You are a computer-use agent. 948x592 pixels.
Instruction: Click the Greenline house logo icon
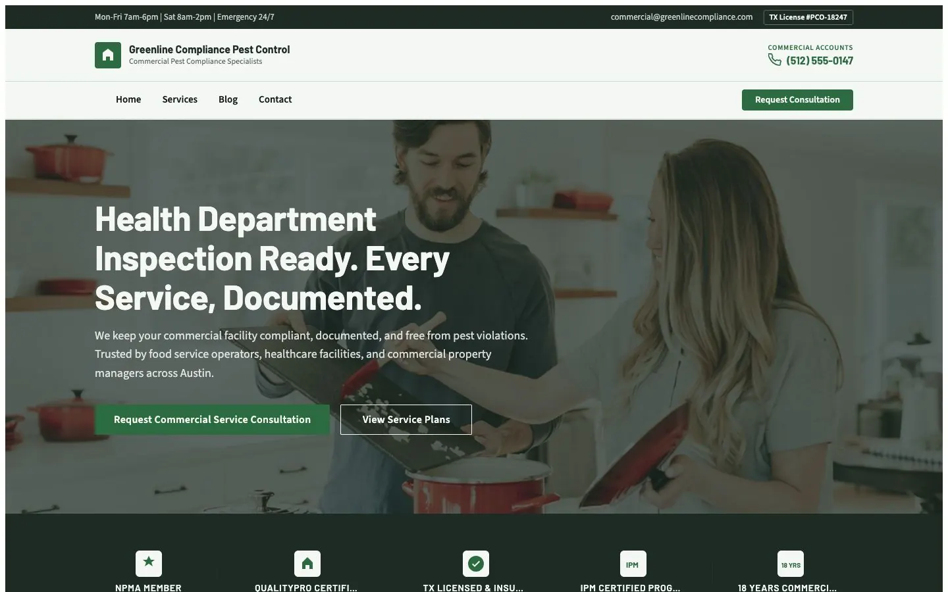108,55
